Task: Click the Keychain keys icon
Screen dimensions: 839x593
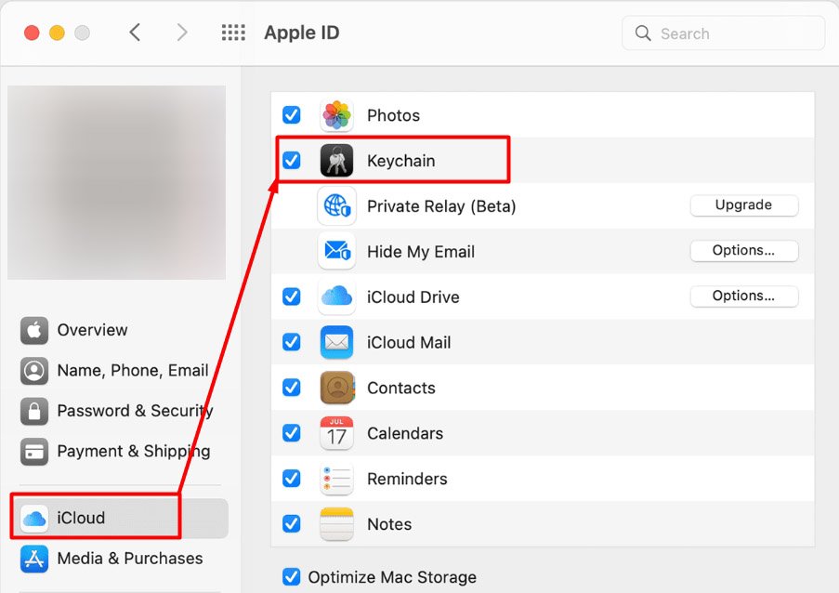Action: click(336, 161)
